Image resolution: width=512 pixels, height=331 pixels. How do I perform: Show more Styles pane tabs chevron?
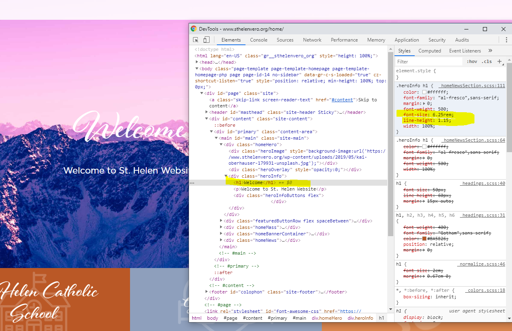click(x=490, y=51)
